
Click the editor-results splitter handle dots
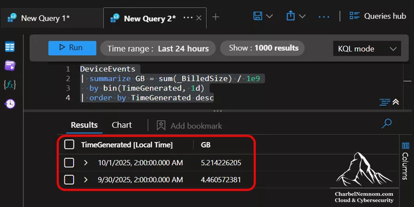pyautogui.click(x=218, y=111)
